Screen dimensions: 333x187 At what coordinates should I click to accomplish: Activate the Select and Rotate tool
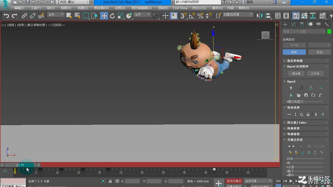click(x=112, y=16)
